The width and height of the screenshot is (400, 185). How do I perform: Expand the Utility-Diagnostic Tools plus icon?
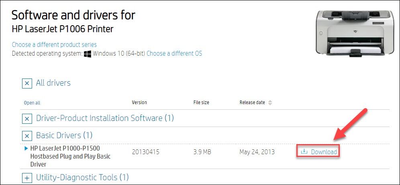pos(27,178)
